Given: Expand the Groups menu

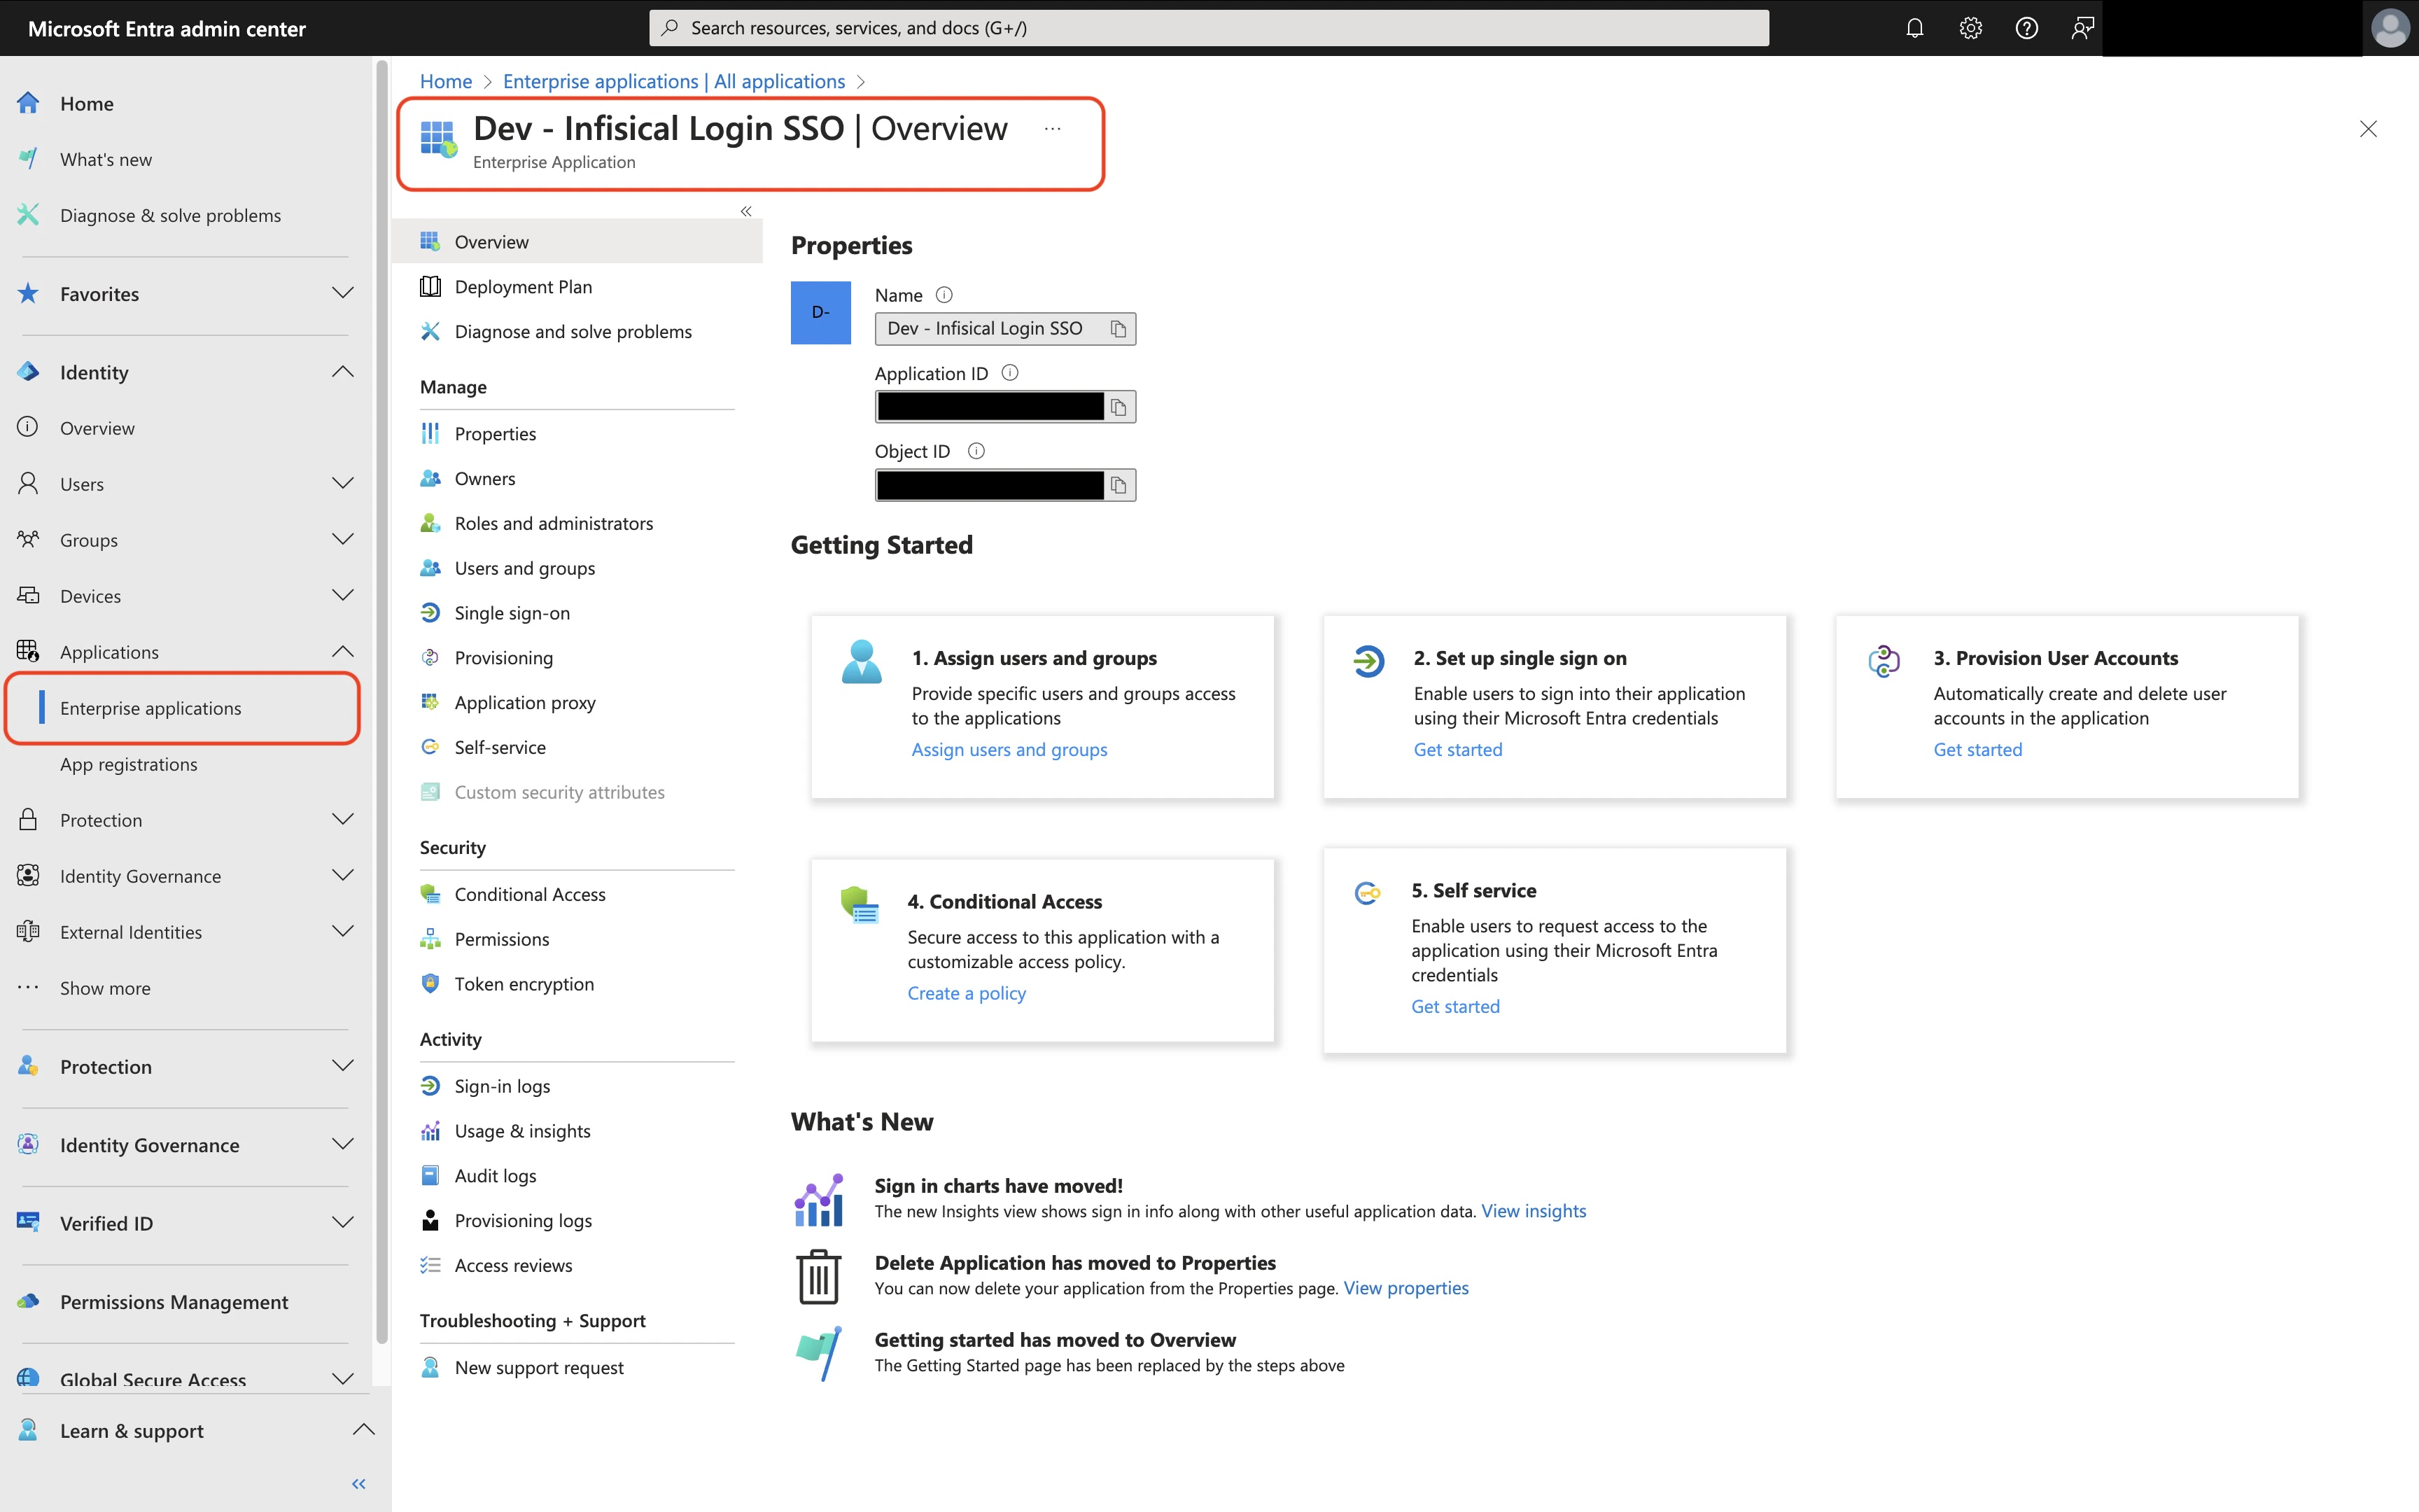Looking at the screenshot, I should [x=343, y=539].
